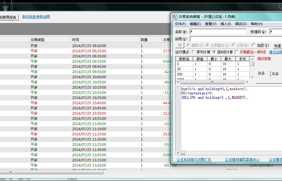Select the row at 2014/07/25 09:25:00
Viewport: 282px width, 181px height.
[x=85, y=51]
